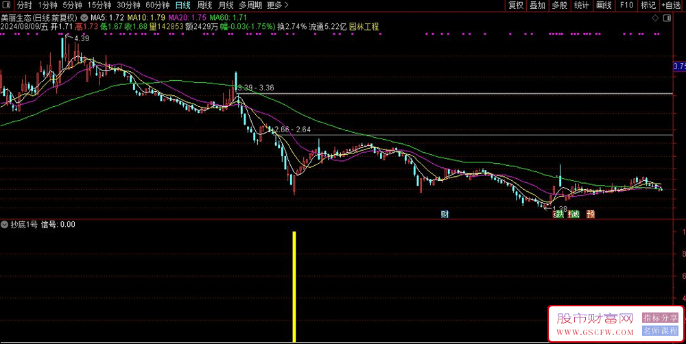686x344 pixels.
Task: Click the 2.66 - 2.64 gap label
Action: (293, 130)
